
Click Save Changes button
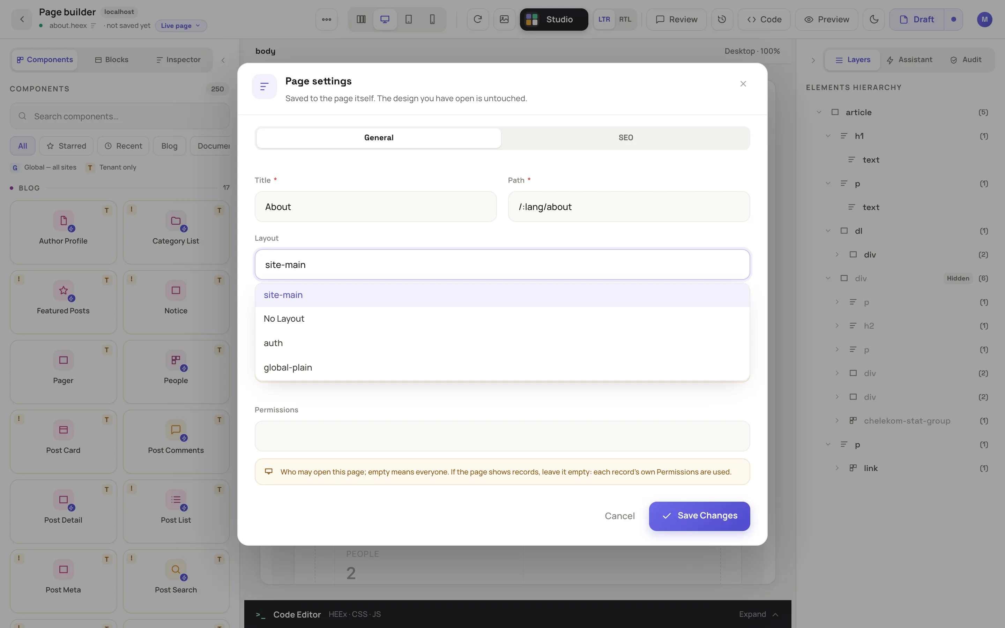click(699, 516)
